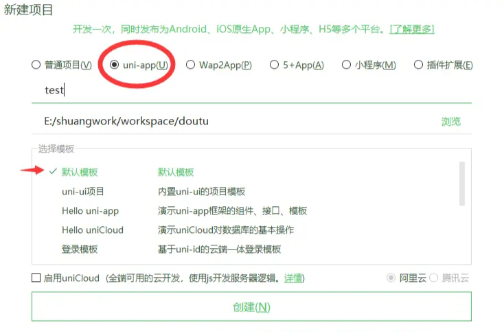This screenshot has height=332, width=504.
Task: Choose the Hello uni-app template
Action: [90, 210]
